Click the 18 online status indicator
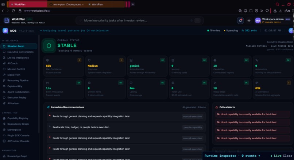 click(213, 31)
